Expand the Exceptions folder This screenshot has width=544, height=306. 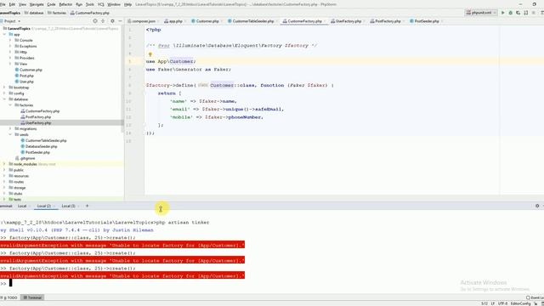pos(10,46)
